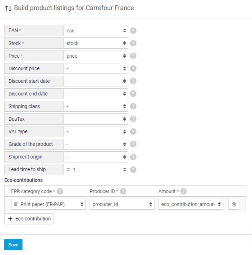Show help for Lead time to ship
The image size is (252, 255).
133,169
